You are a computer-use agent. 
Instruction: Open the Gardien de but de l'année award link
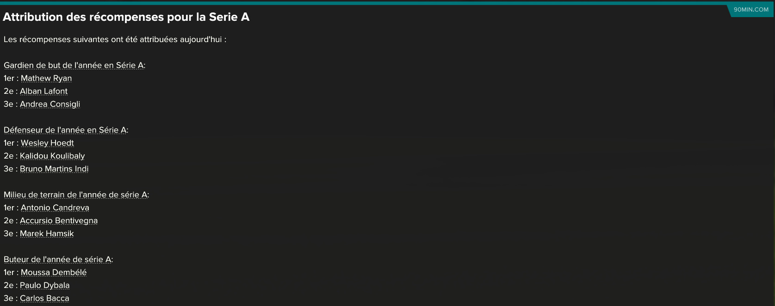tap(74, 65)
